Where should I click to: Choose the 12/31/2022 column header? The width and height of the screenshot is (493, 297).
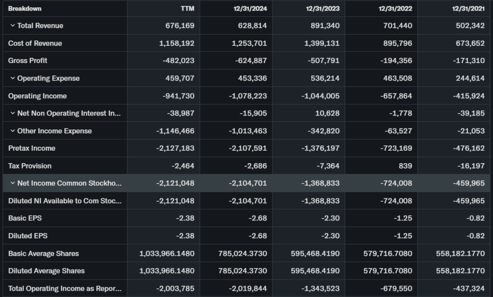pos(396,9)
